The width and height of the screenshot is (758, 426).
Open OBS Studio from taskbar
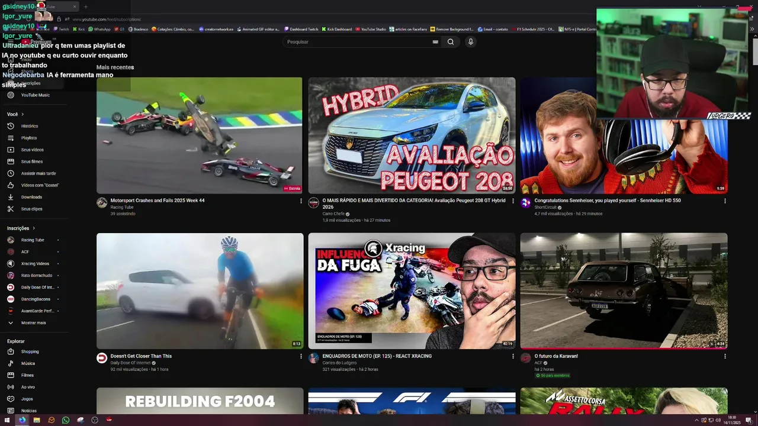coord(95,420)
